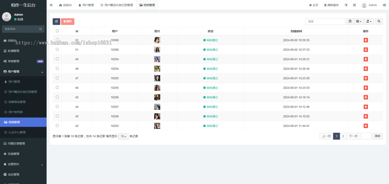The image size is (389, 184).
Task: Collapse the 用户管理 sidebar group
Action: coord(23,72)
